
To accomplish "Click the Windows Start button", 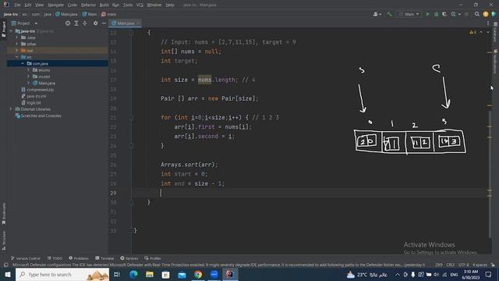I will 8,274.
